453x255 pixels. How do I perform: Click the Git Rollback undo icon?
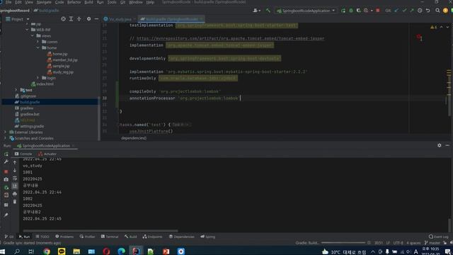(x=428, y=11)
